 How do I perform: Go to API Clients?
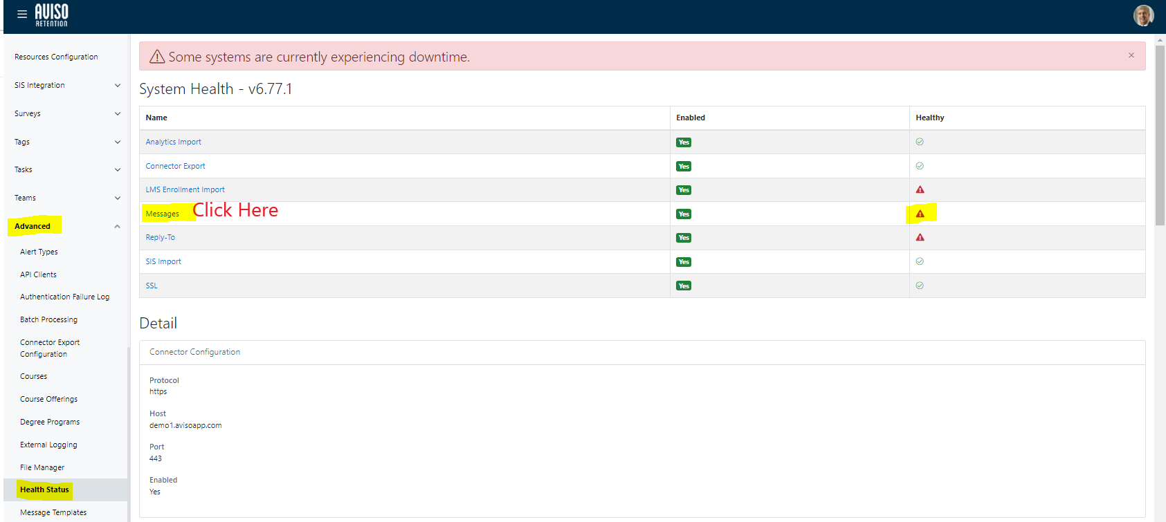click(38, 274)
